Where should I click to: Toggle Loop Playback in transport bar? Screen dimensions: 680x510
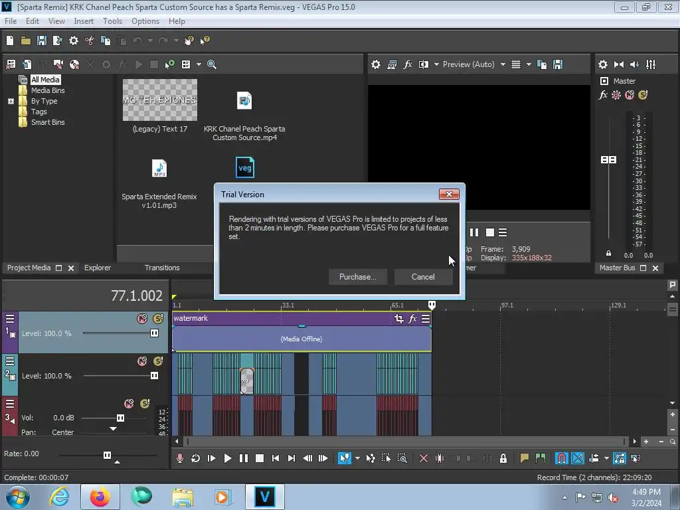[196, 458]
